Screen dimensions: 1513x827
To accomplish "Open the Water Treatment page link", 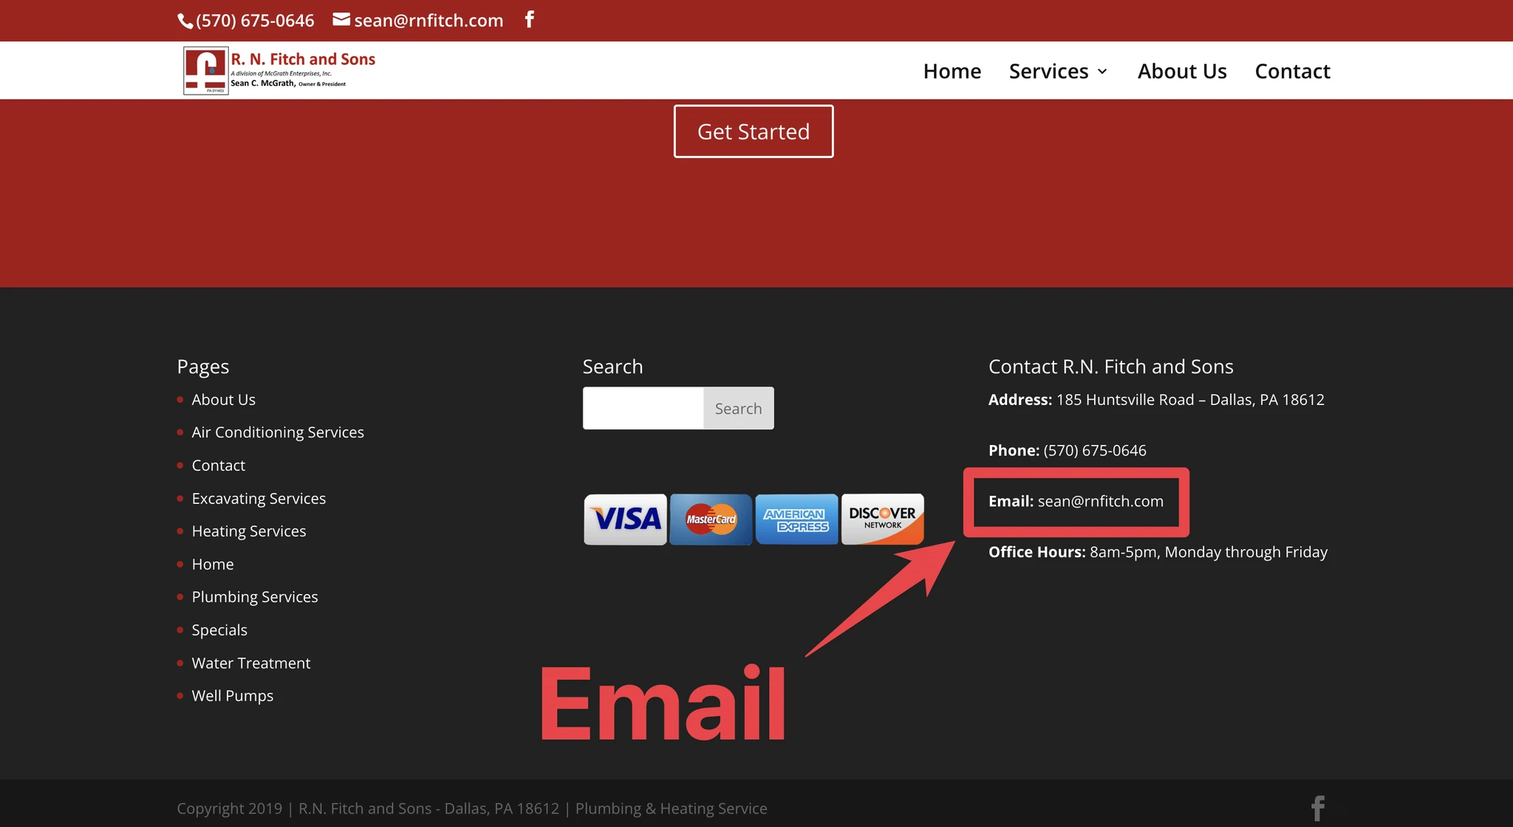I will point(251,664).
